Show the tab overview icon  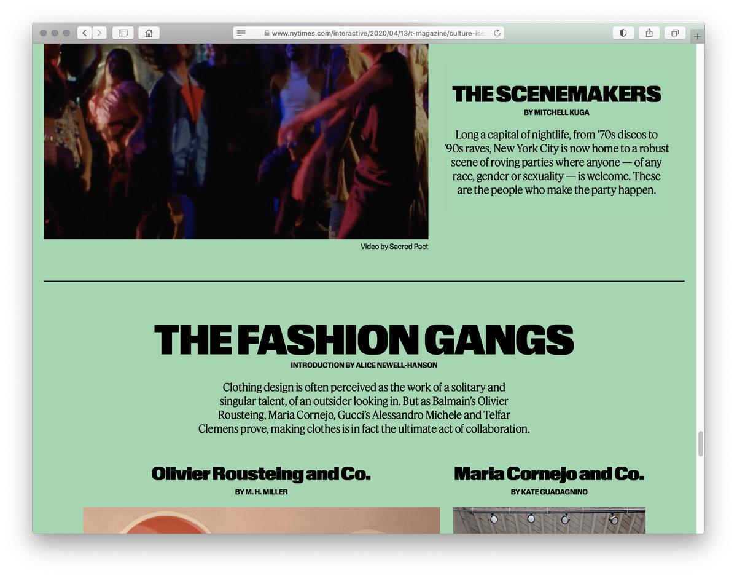[675, 33]
